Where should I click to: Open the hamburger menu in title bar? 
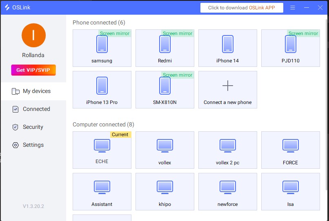293,8
